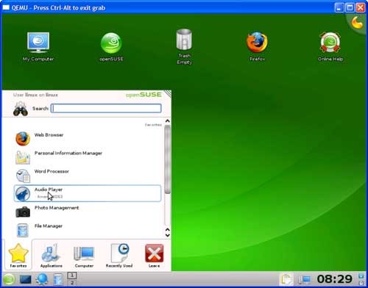The image size is (368, 288).
Task: Click the favorites list scrollbar thumb
Action: 168,159
